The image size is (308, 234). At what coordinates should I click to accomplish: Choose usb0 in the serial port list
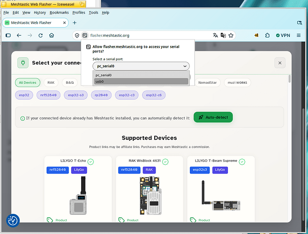[x=141, y=81]
